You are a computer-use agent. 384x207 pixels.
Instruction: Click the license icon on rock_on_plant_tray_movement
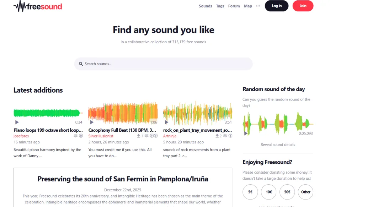[x=230, y=136]
